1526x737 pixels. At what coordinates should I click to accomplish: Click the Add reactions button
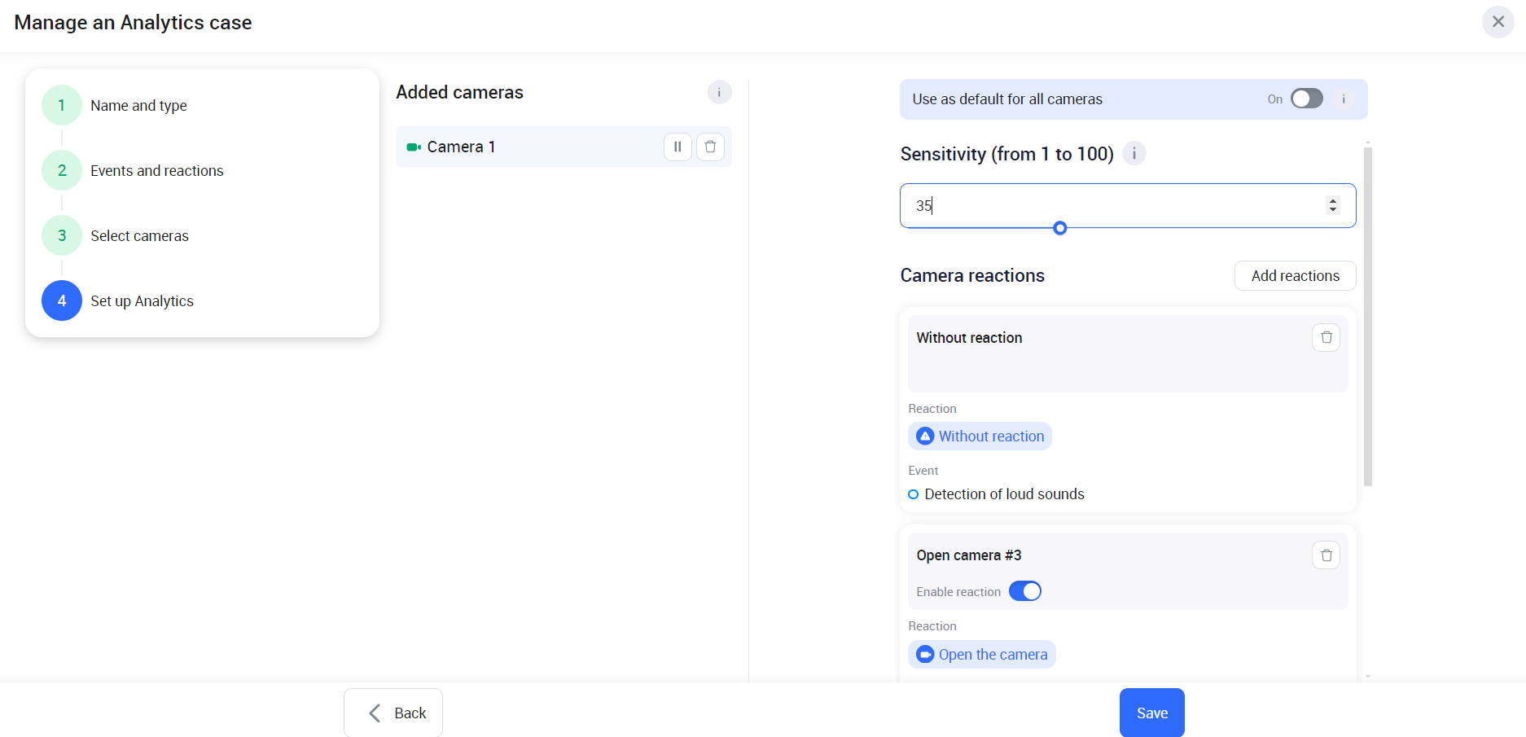tap(1295, 276)
